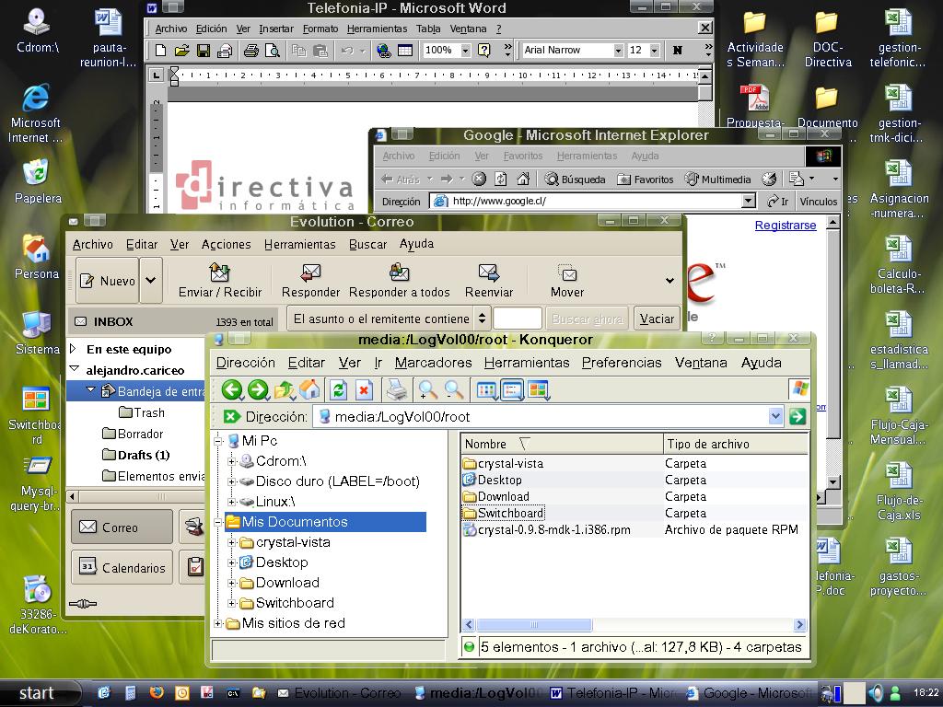This screenshot has width=943, height=707.
Task: Click the Registrarse link on Google
Action: pyautogui.click(x=786, y=225)
